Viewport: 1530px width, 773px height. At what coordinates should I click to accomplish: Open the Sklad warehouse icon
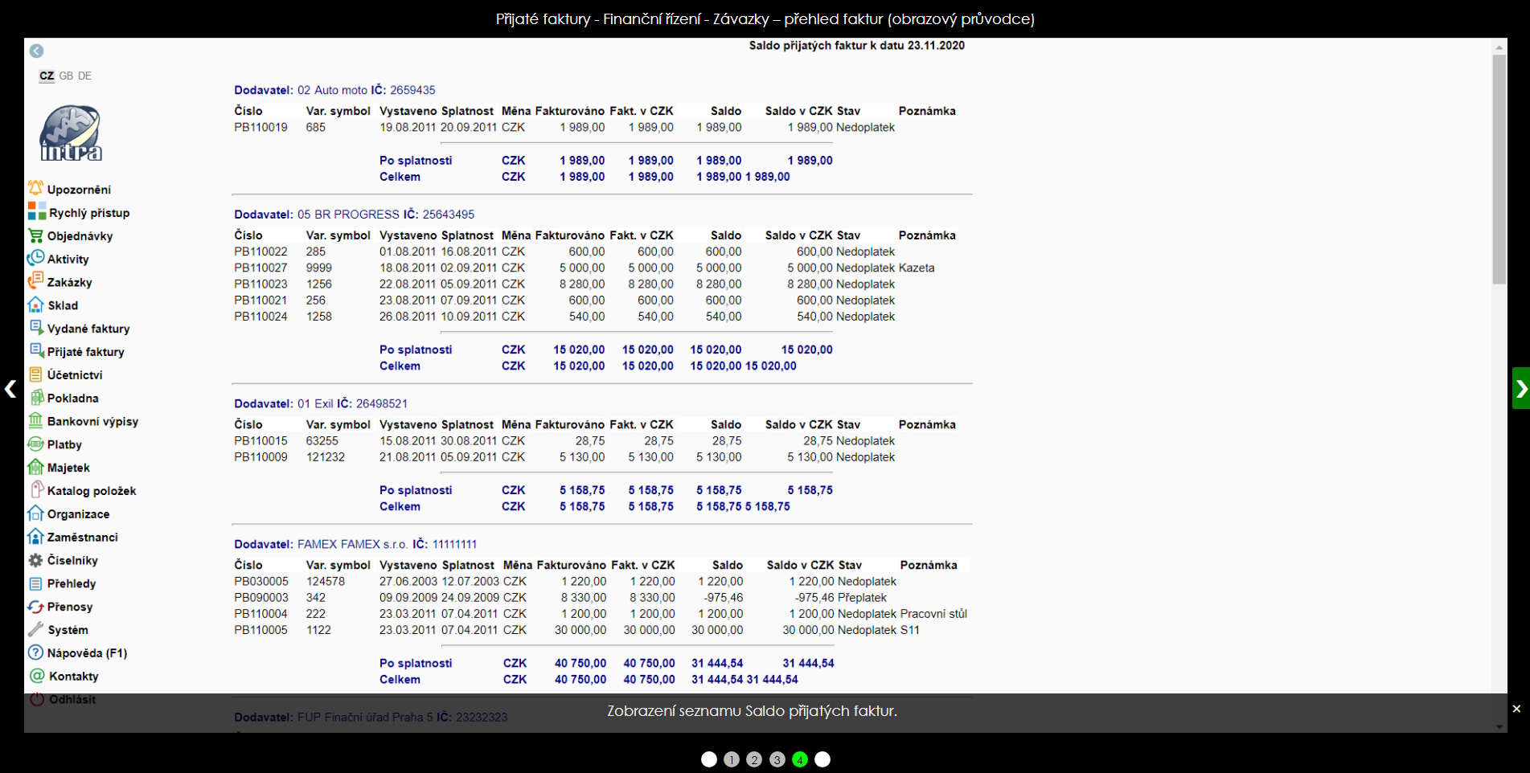pyautogui.click(x=35, y=305)
